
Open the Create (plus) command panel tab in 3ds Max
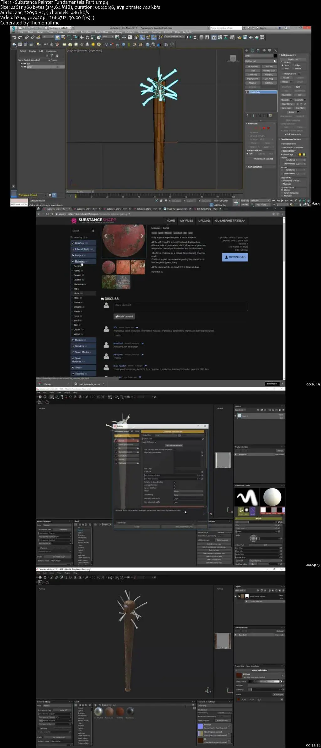tap(247, 50)
